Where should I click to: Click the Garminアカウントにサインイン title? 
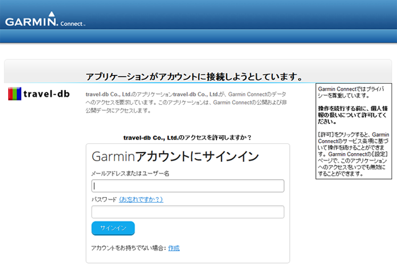[x=175, y=156]
